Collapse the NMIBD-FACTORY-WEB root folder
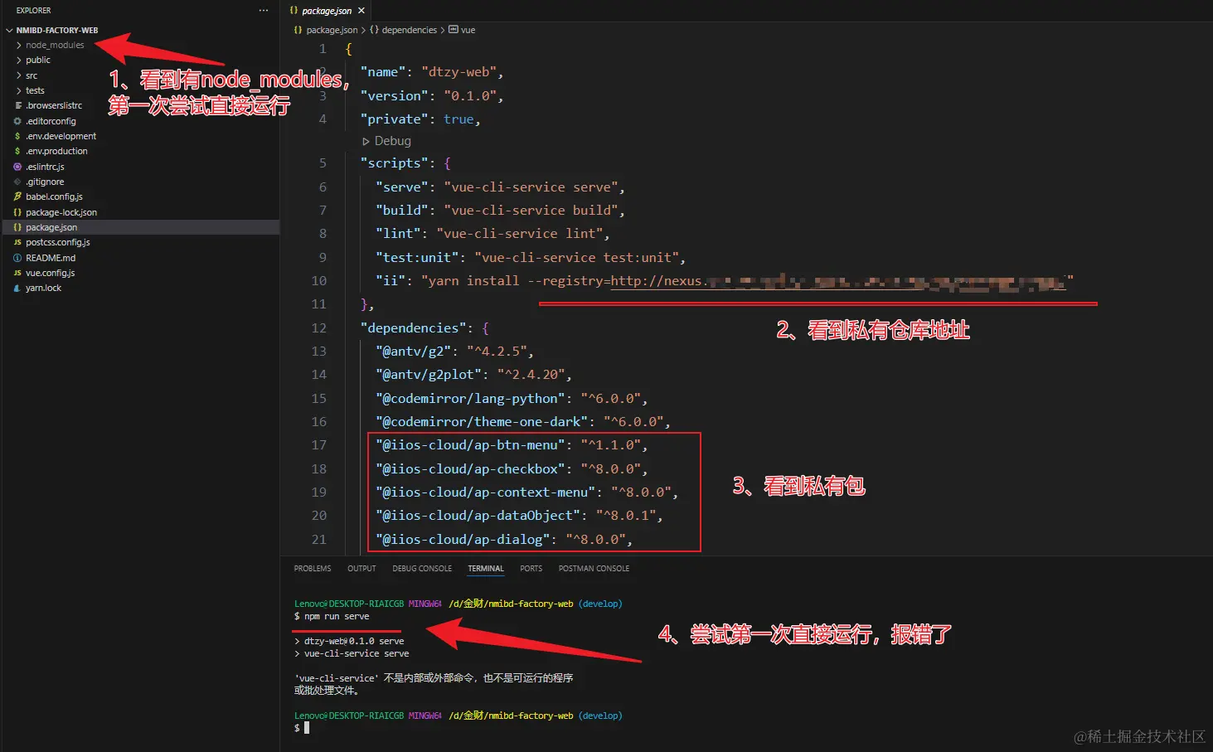 9,30
